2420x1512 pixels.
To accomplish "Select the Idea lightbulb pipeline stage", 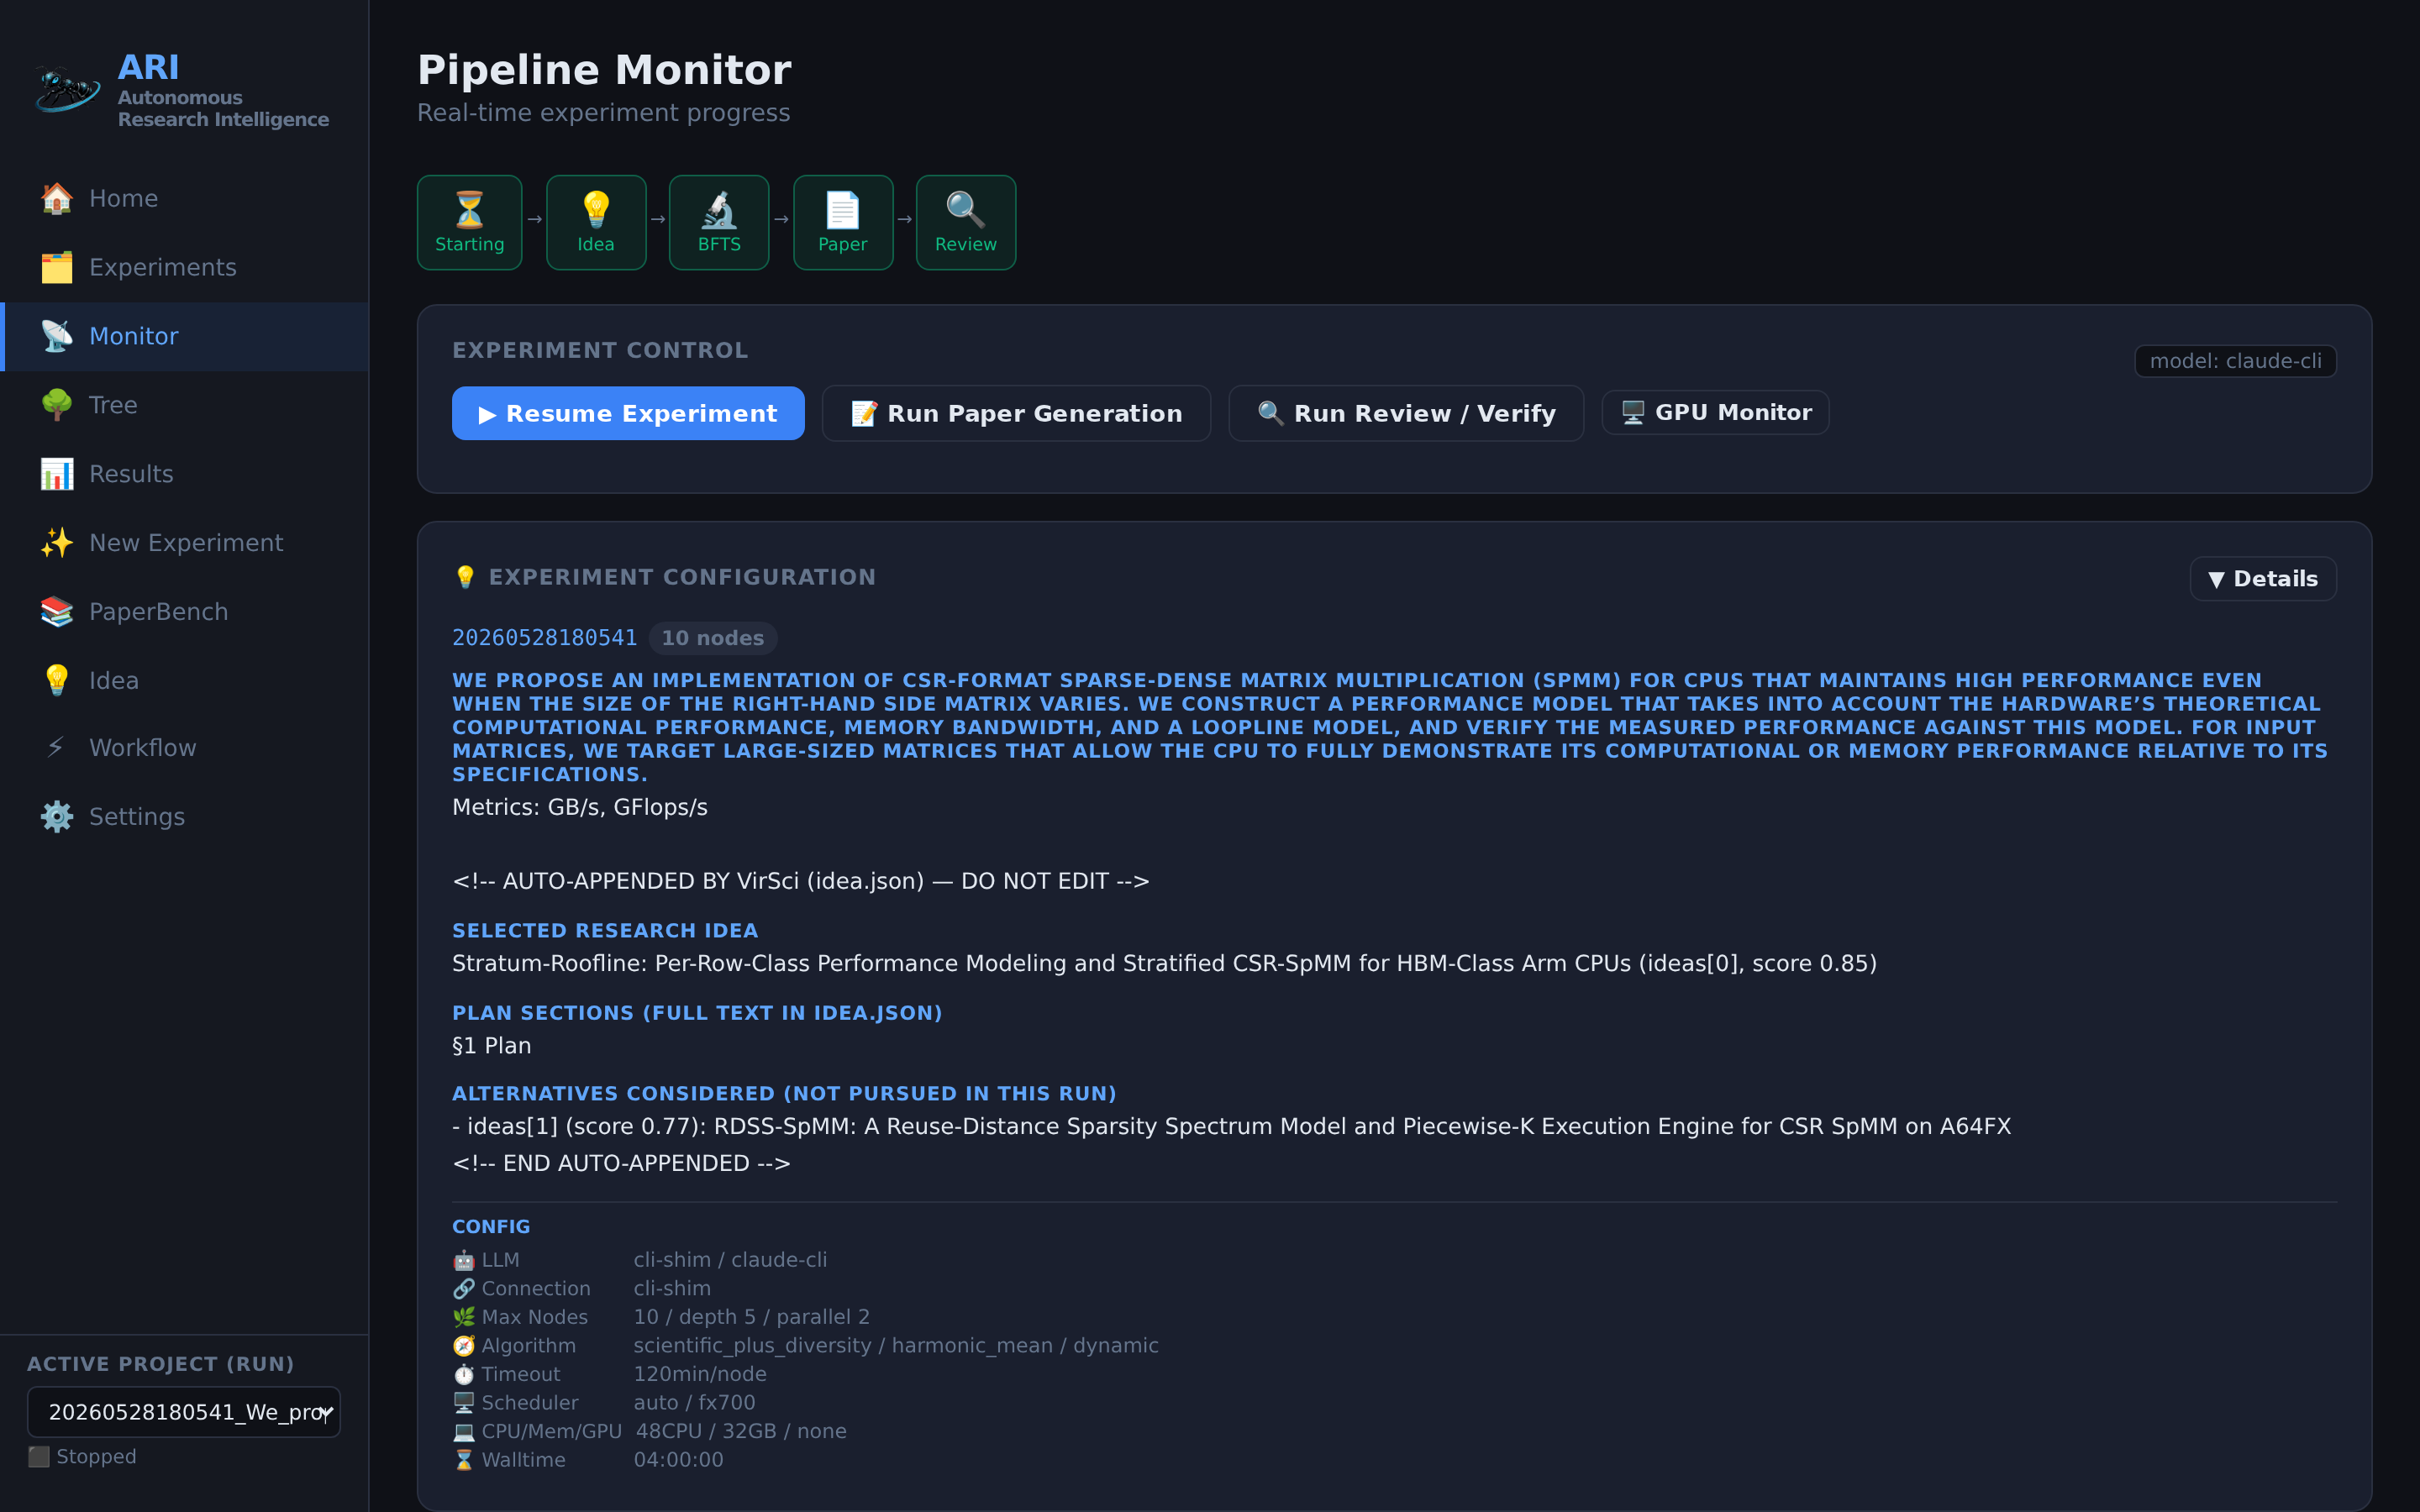I will (596, 222).
